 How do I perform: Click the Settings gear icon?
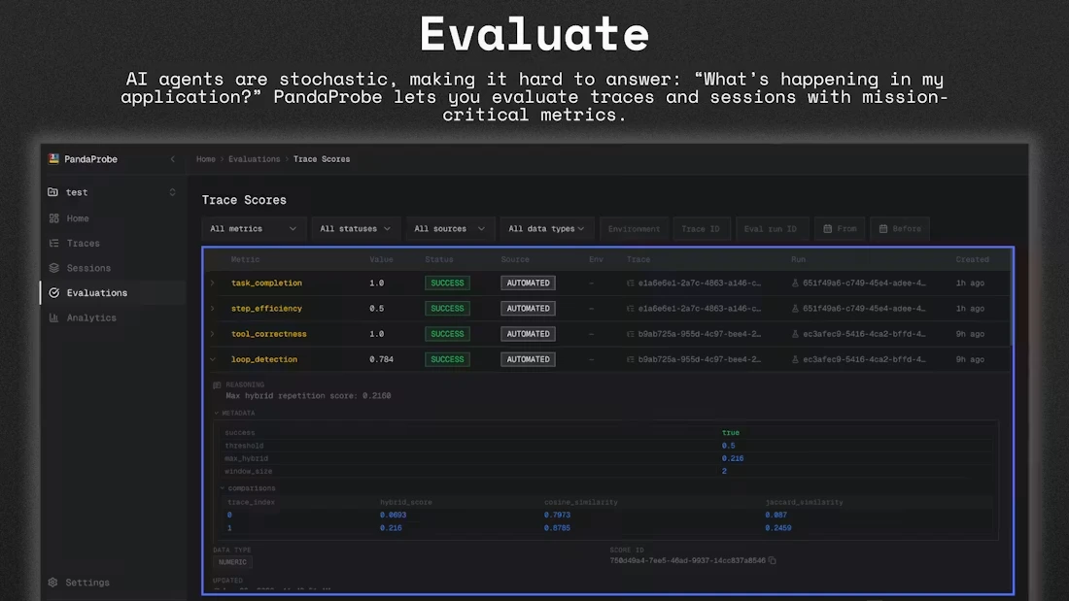point(53,582)
